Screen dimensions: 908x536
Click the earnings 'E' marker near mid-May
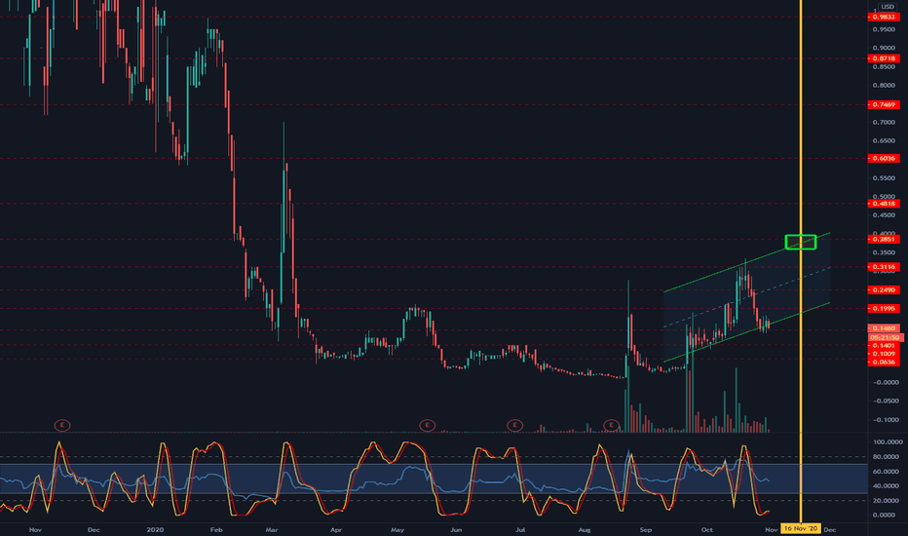click(x=427, y=425)
